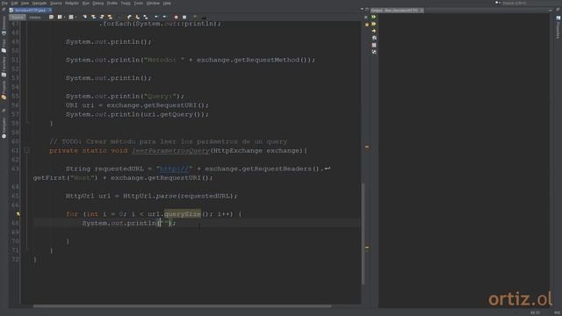This screenshot has height=316, width=562.
Task: Toggle Highlight Search icon in editor toolbar
Action: [x=110, y=17]
